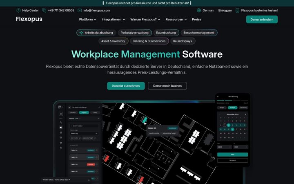Click the back arrow in New Booking header

pyautogui.click(x=218, y=96)
